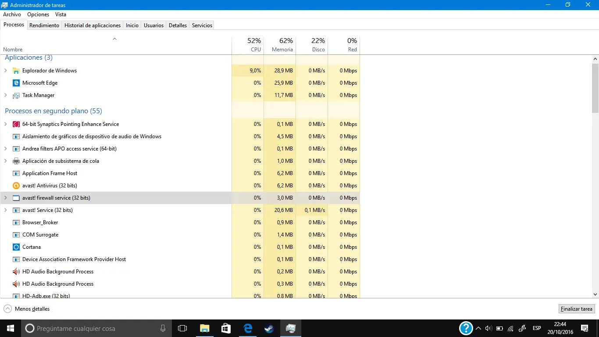This screenshot has height=337, width=599.
Task: Click the Explorador de Windows folder icon
Action: click(x=16, y=71)
